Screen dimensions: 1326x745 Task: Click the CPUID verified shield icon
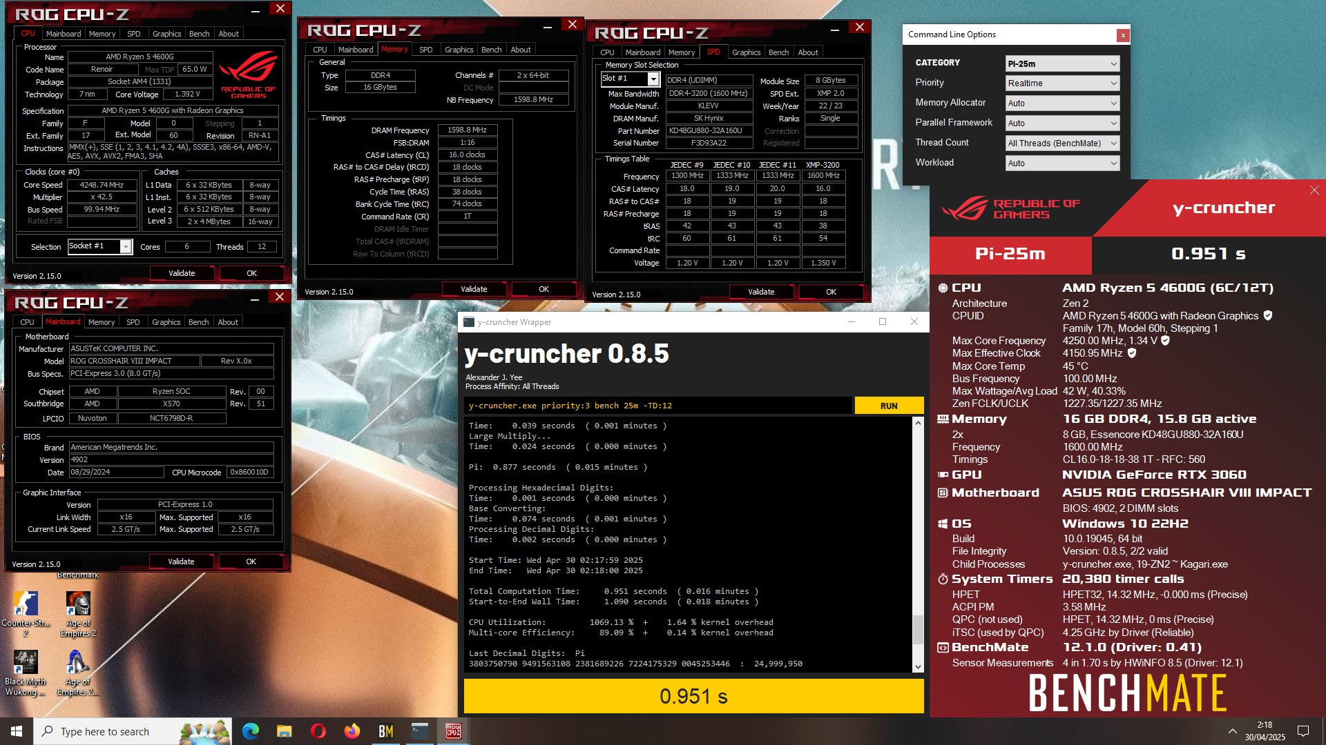[1267, 316]
